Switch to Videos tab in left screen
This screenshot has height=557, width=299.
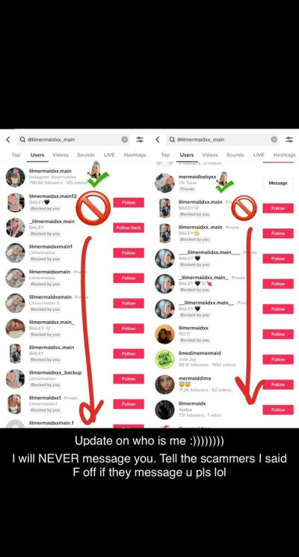(x=61, y=155)
